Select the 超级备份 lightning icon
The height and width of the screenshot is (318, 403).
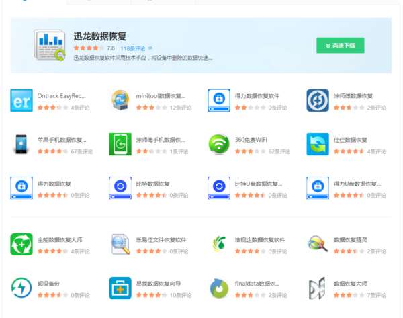click(21, 288)
